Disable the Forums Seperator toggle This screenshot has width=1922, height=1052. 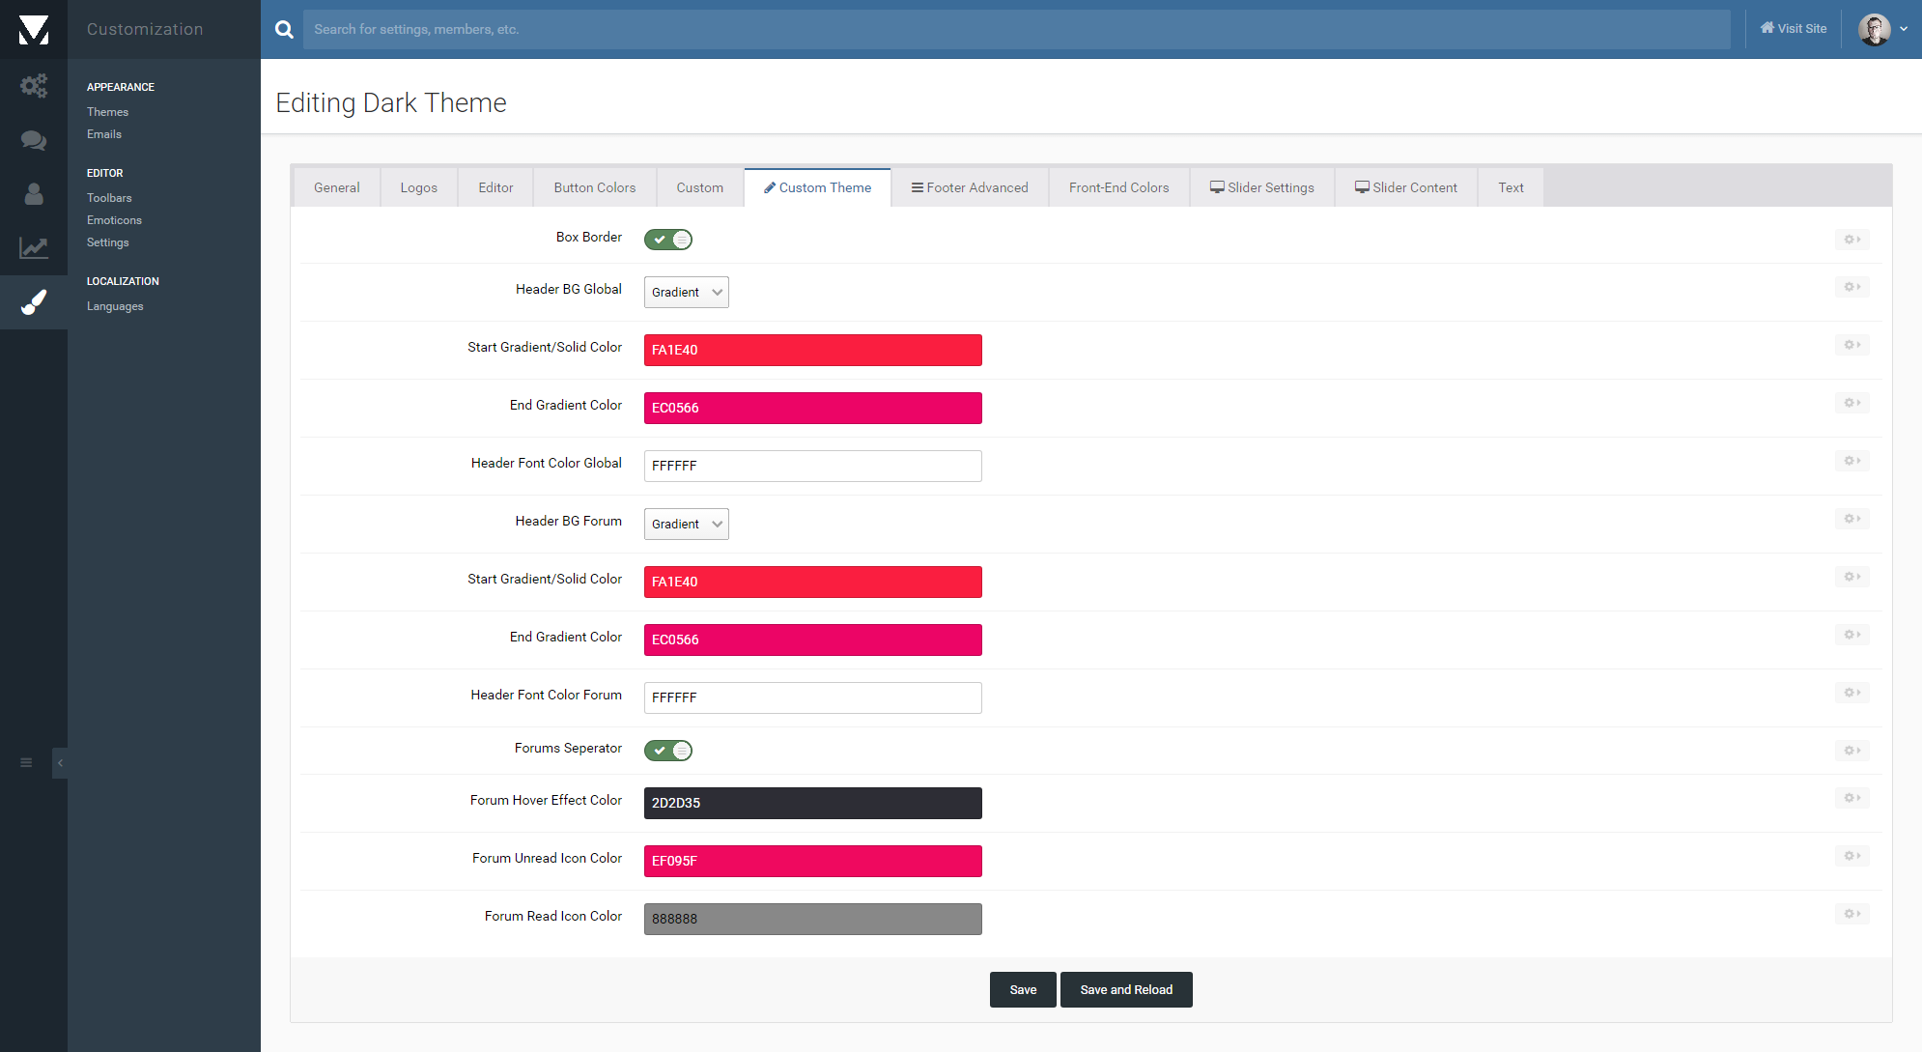668,750
